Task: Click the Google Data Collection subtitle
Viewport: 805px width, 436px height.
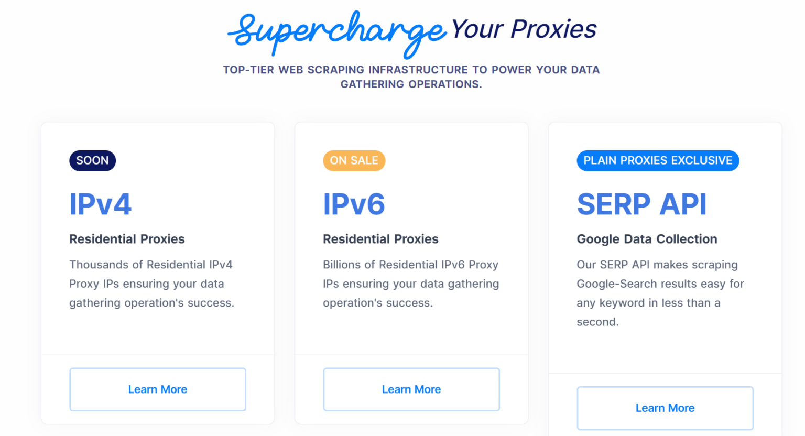Action: (647, 239)
